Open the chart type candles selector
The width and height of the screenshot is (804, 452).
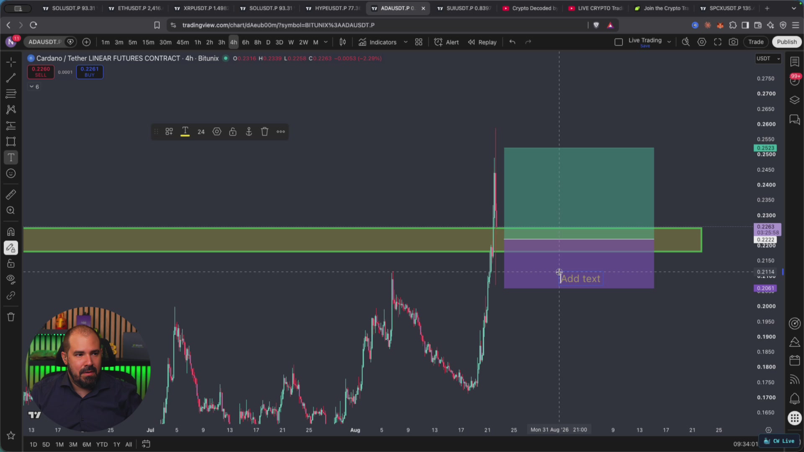point(343,42)
